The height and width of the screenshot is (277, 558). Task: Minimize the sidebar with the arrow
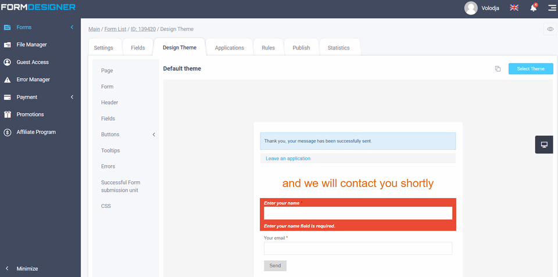(7, 269)
